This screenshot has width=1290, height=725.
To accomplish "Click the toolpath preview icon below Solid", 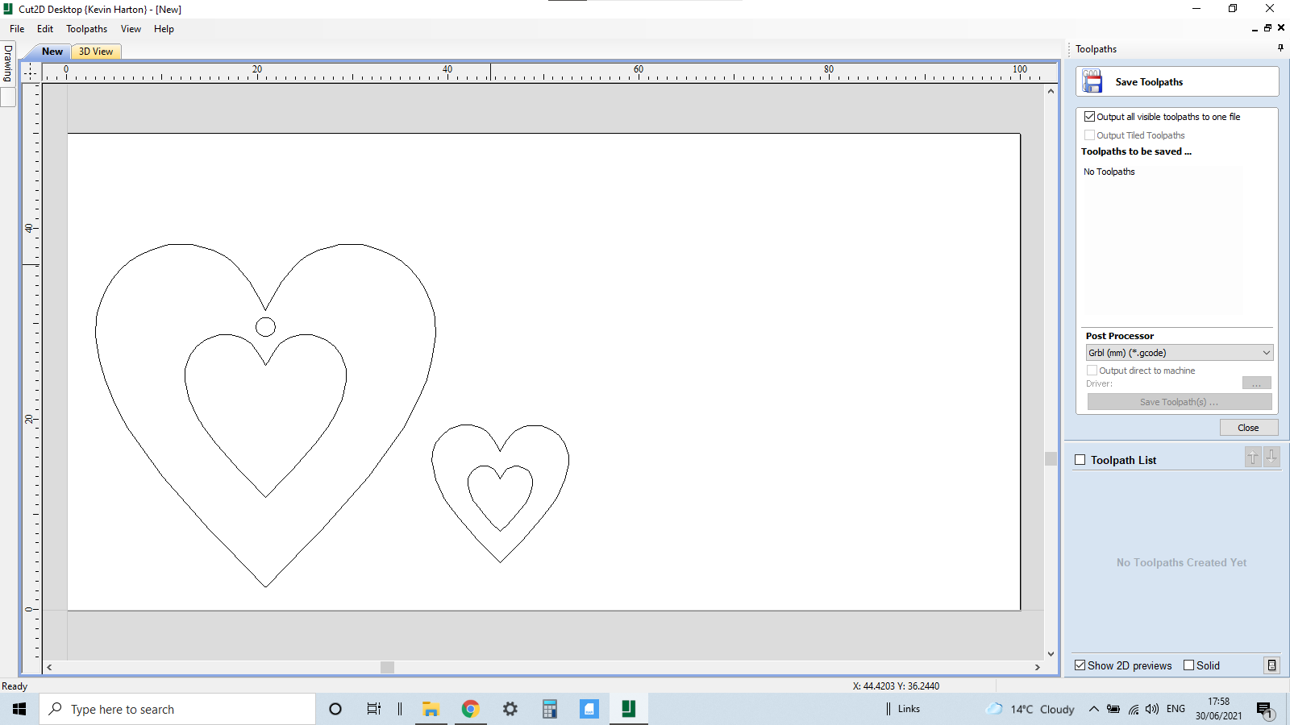I will [1272, 665].
